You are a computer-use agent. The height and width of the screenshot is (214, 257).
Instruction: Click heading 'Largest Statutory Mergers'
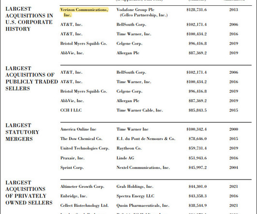coord(22,132)
